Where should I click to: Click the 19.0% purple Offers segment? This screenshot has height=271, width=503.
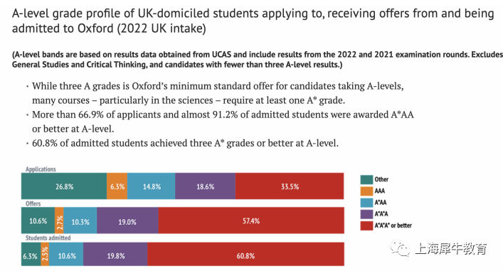[127, 220]
